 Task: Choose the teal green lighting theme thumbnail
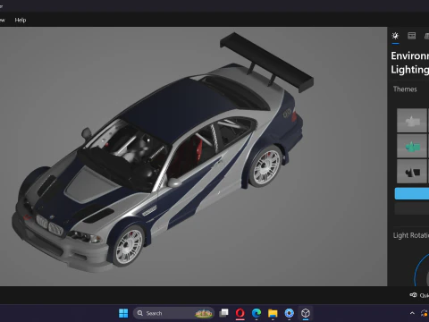412,146
